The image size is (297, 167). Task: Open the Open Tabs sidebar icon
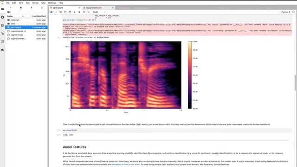(2, 42)
